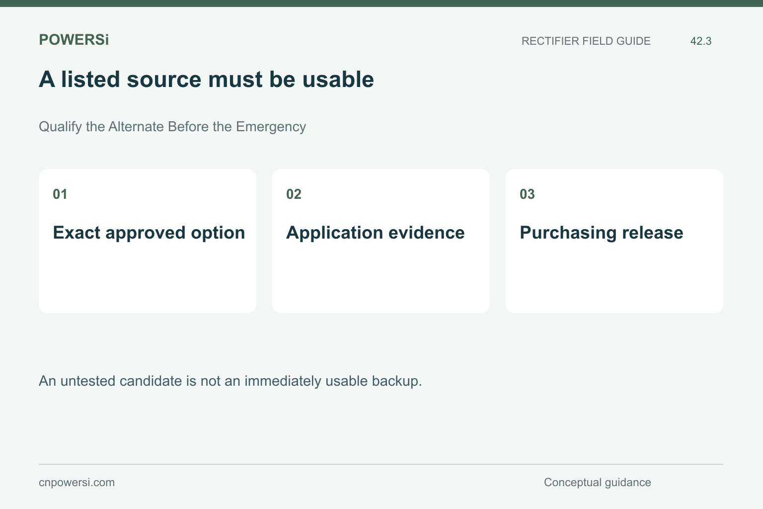The image size is (763, 509).
Task: Select the title 'A listed source must be usable'
Action: click(206, 80)
